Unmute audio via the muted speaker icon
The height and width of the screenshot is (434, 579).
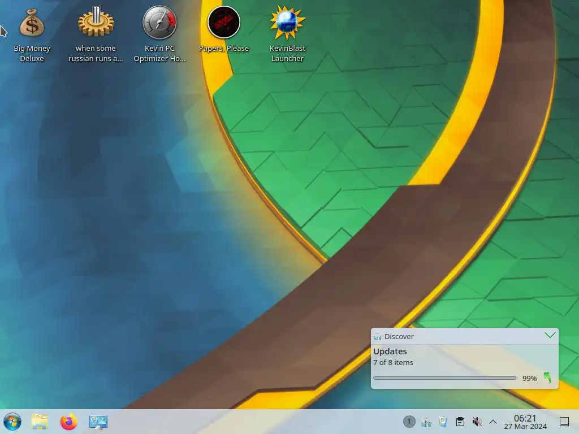tap(477, 422)
